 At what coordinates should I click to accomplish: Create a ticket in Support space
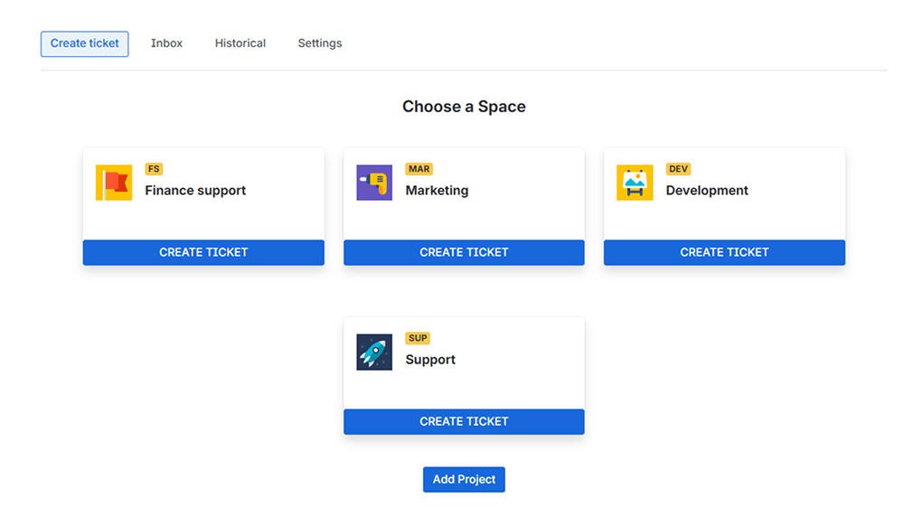click(x=464, y=421)
